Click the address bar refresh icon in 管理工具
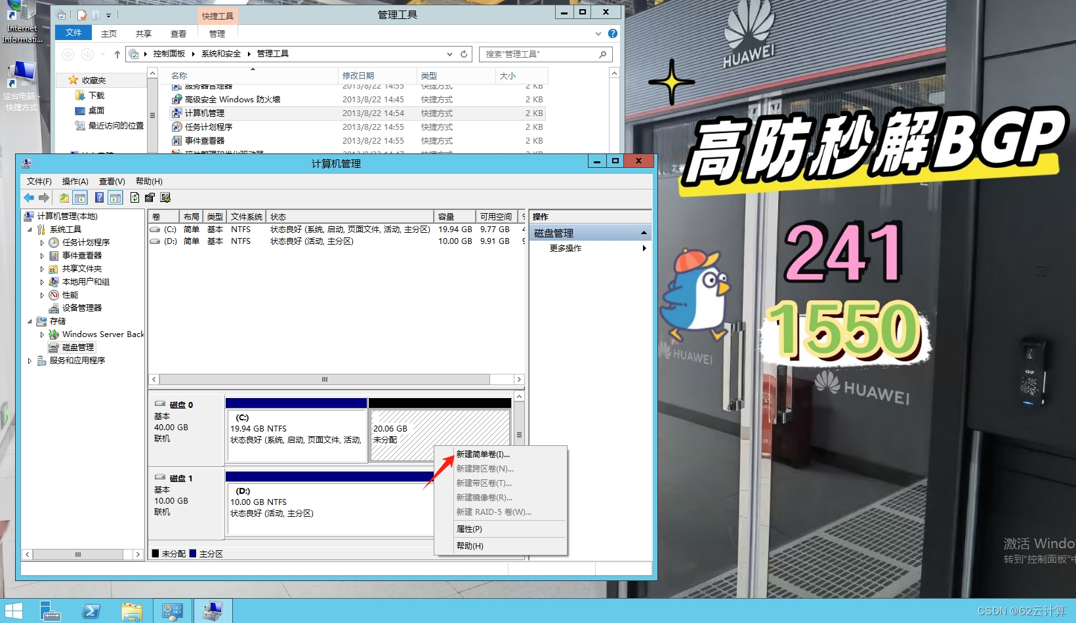1076x623 pixels. point(464,54)
